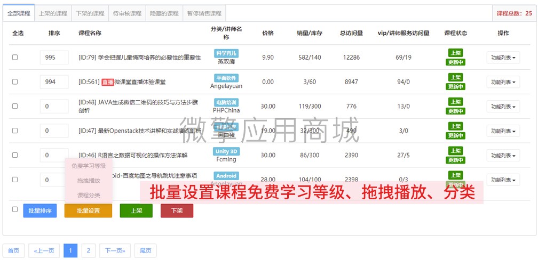The height and width of the screenshot is (260, 538).
Task: Open 功能列表 for the Android course row
Action: (x=503, y=180)
